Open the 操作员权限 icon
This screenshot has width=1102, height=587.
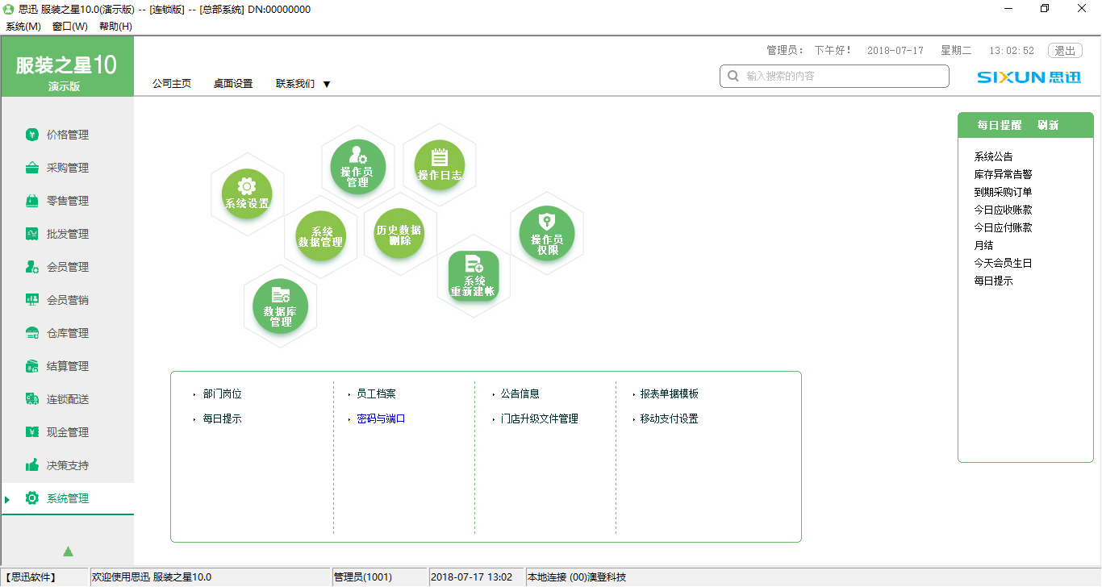(x=547, y=233)
